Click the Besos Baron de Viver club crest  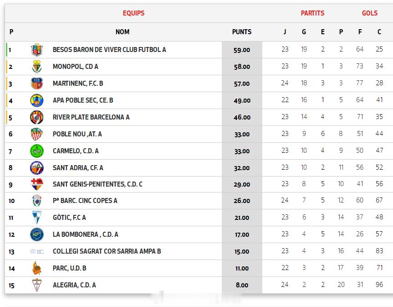click(x=36, y=50)
